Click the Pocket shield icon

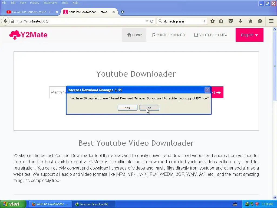[x=231, y=21]
